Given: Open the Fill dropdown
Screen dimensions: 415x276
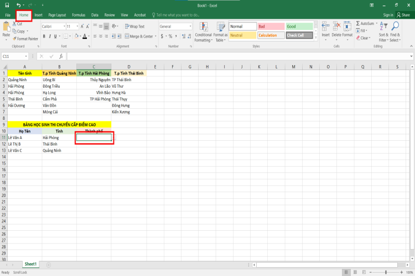Looking at the screenshot, I should coord(361,31).
